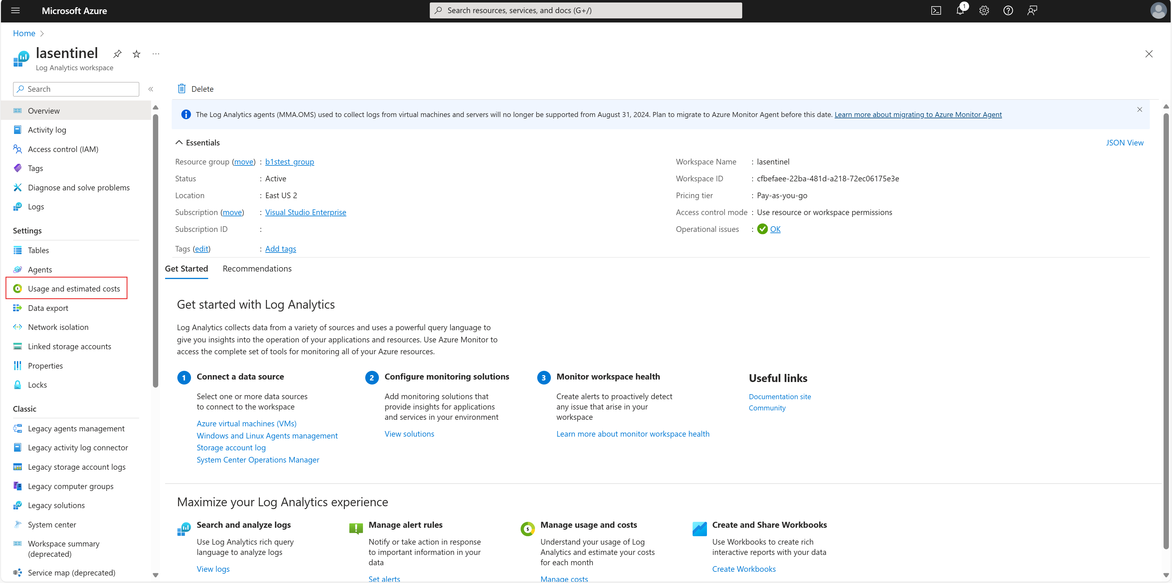Open the Feedback icon in header
Screen dimensions: 1172x583
point(1032,11)
